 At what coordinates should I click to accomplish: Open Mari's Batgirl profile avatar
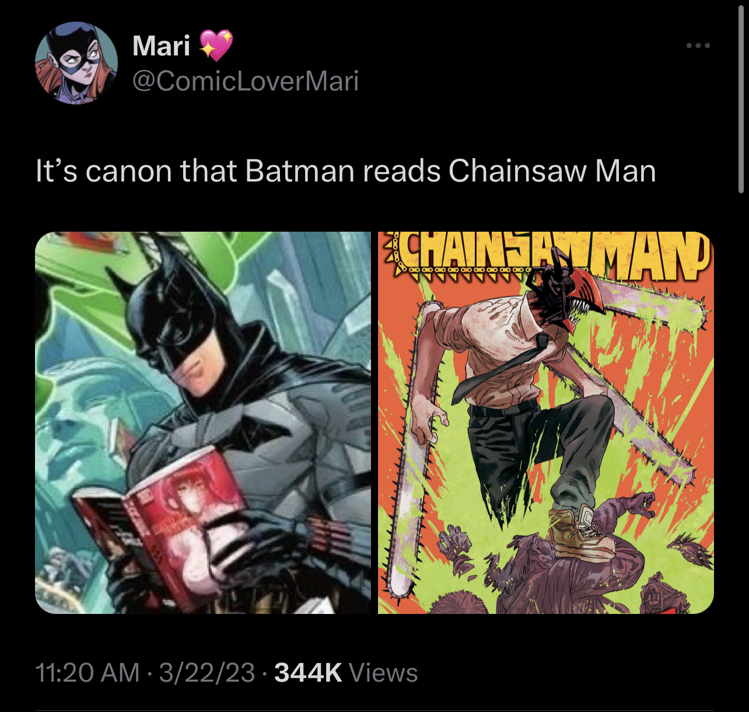(76, 63)
